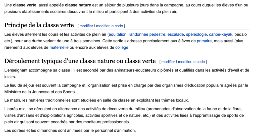The width and height of the screenshot is (257, 135).
Task: Click the paragraph beginning Le matin
Action: click(96, 100)
